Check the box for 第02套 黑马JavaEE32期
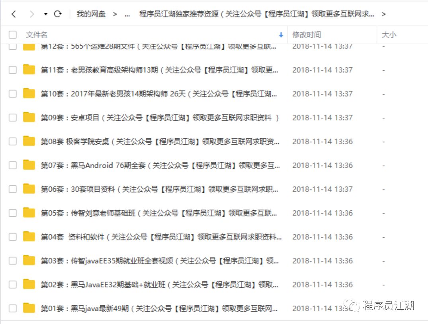Image resolution: width=428 pixels, height=324 pixels. coord(13,285)
